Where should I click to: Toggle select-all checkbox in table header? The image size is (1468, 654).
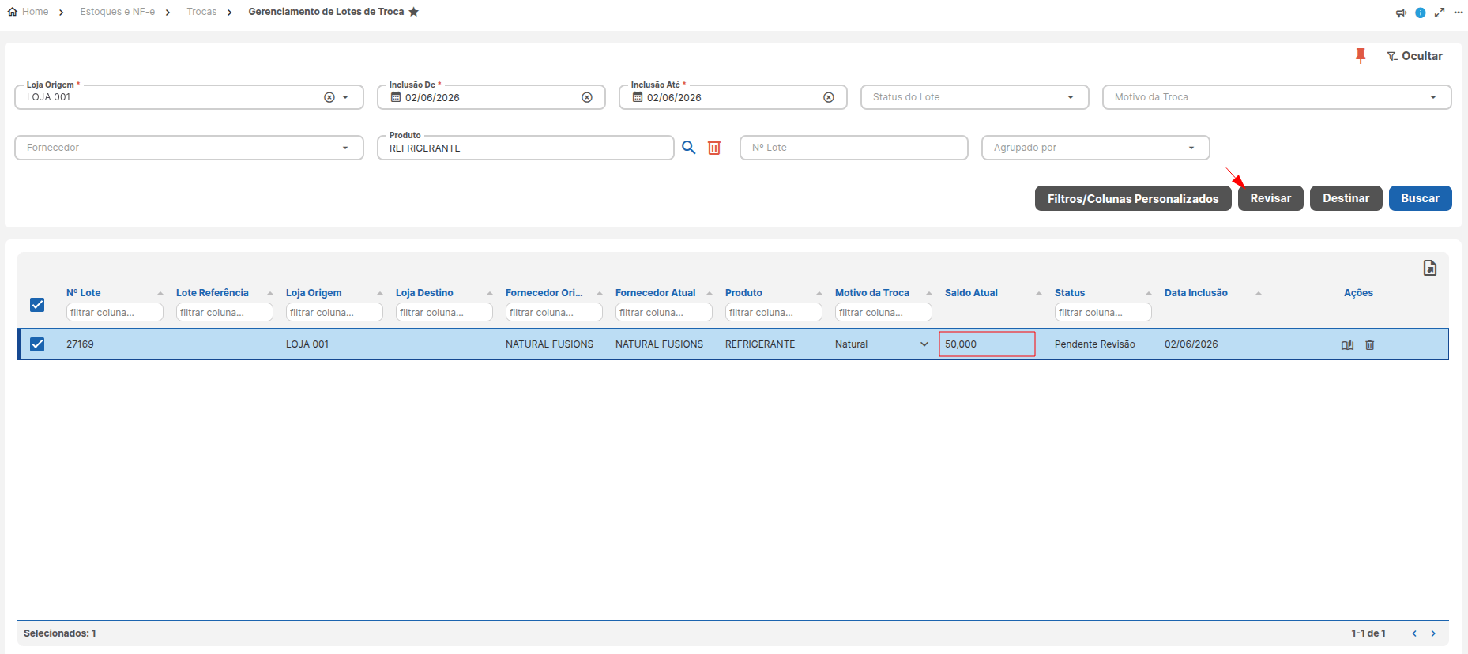pos(37,305)
